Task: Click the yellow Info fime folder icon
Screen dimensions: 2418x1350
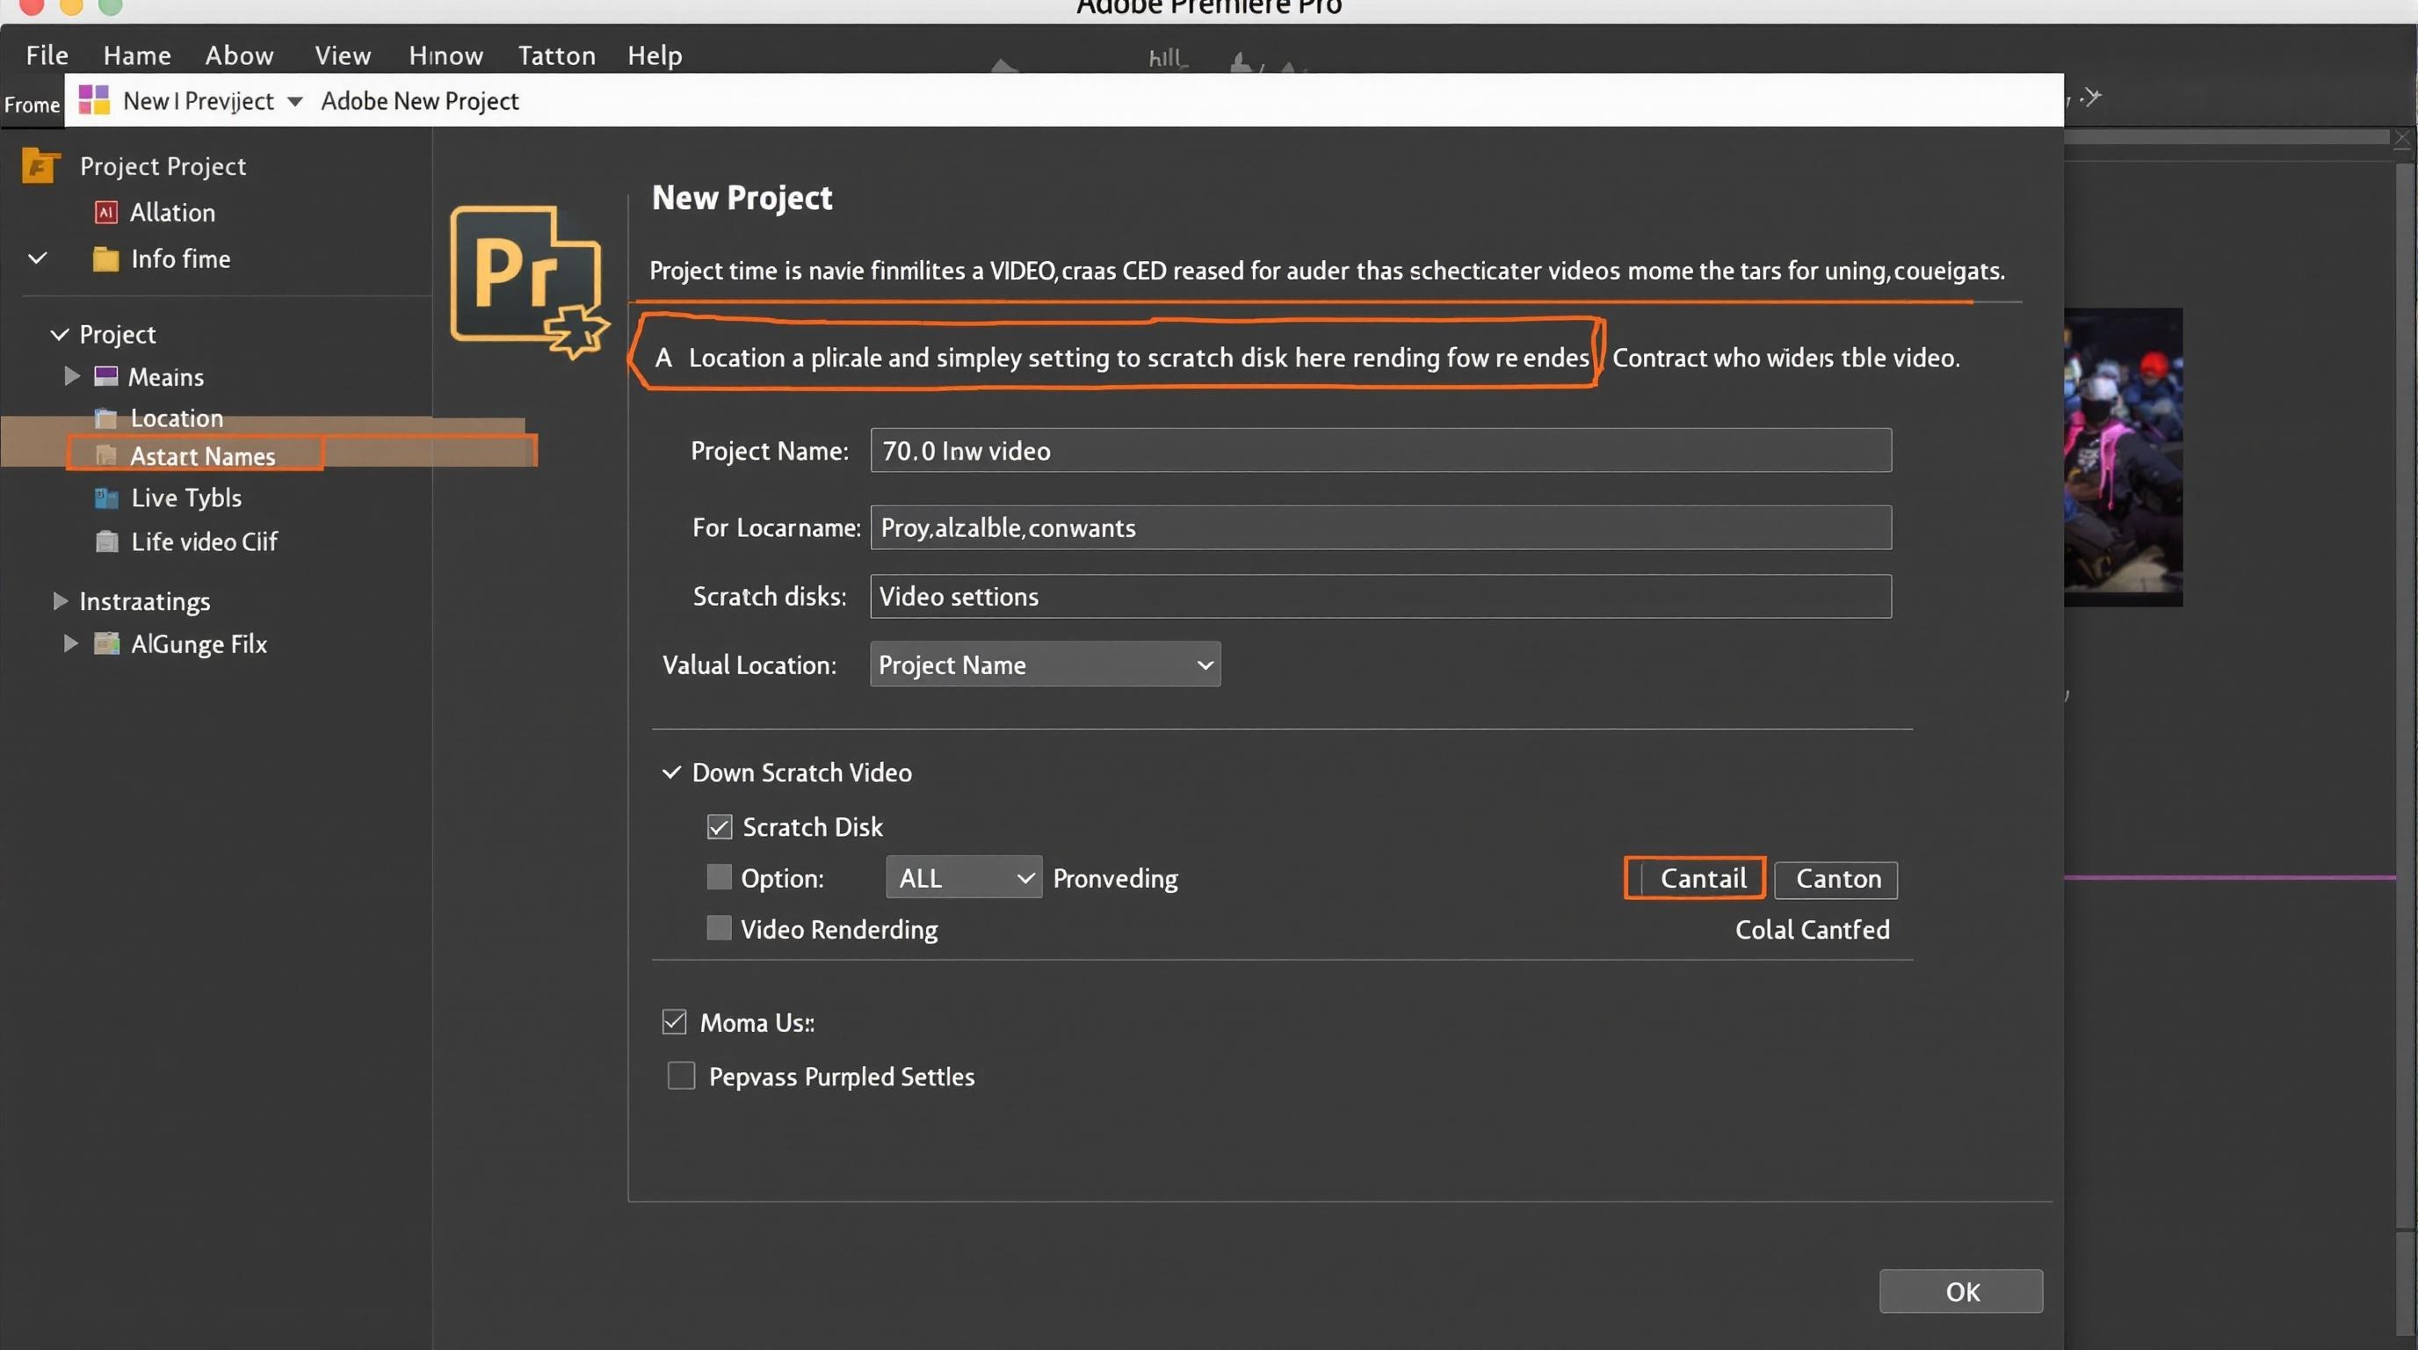Action: click(x=106, y=259)
